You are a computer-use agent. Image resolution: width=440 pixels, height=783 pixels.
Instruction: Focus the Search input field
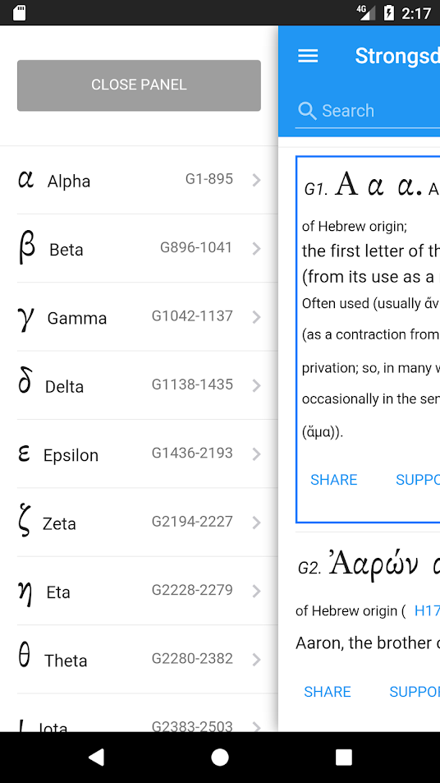(367, 111)
